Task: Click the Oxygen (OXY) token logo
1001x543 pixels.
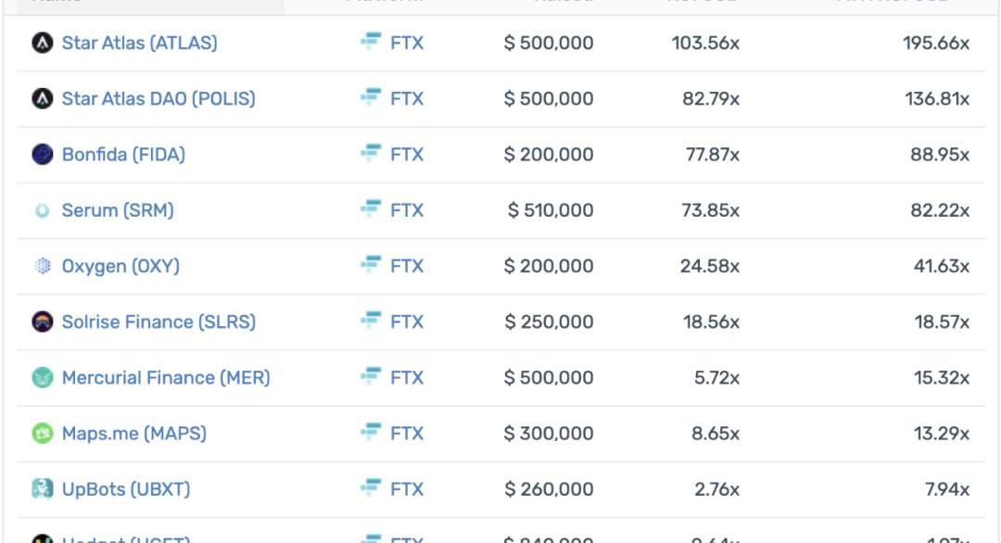Action: 42,266
